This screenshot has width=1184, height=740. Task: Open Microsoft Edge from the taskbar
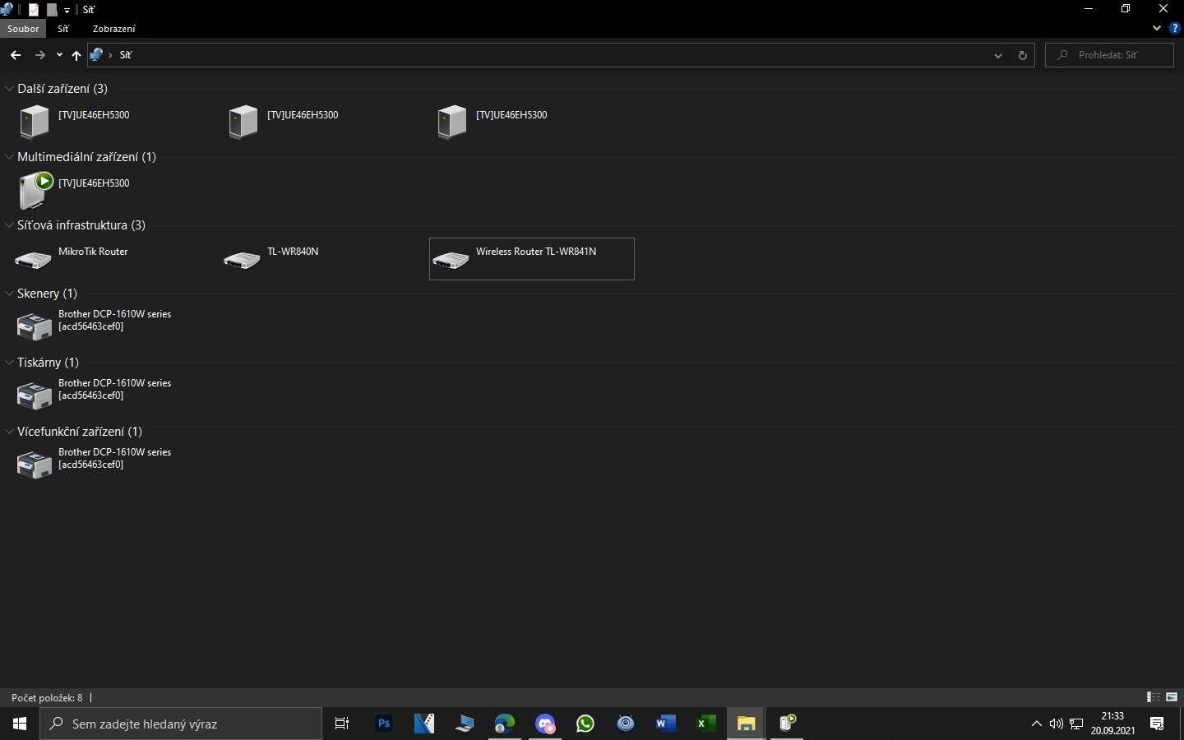[504, 724]
